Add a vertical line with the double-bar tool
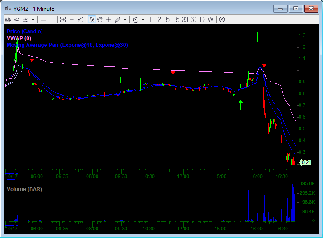323x238 pixels. point(52,19)
